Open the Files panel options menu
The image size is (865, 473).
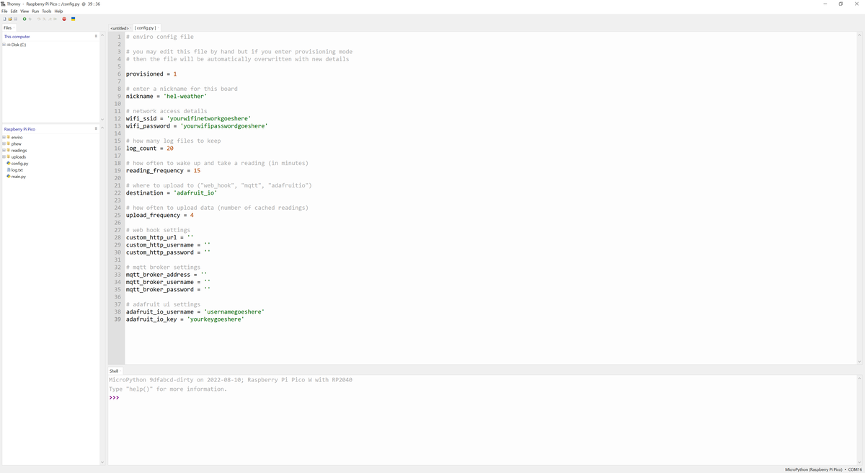(96, 36)
